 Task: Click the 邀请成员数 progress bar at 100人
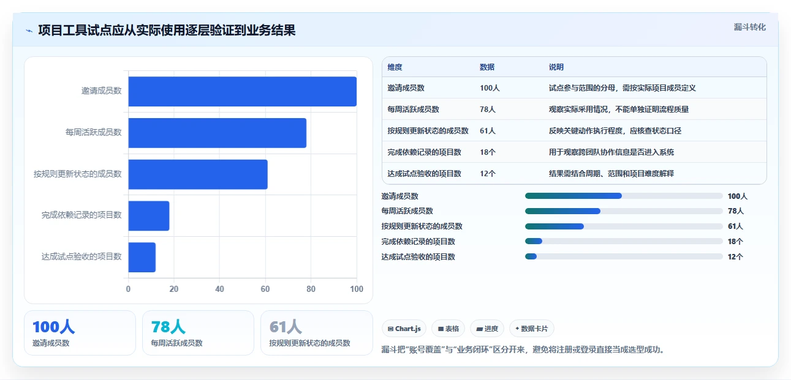[x=624, y=196]
